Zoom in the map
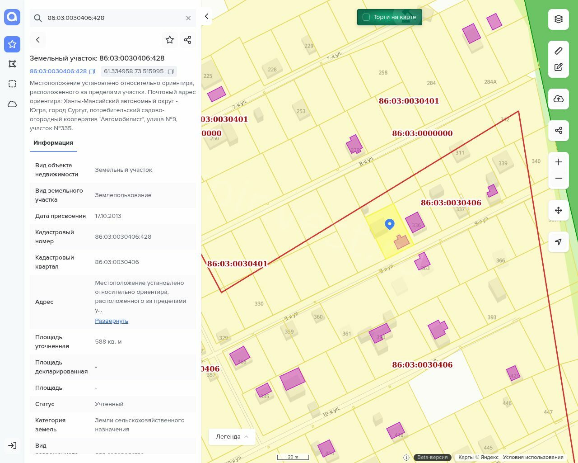Viewport: 578px width, 463px height. pyautogui.click(x=559, y=162)
